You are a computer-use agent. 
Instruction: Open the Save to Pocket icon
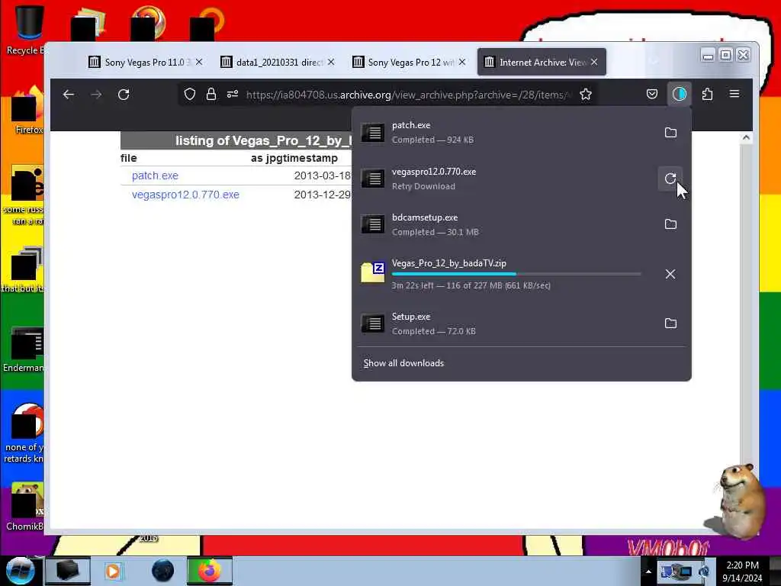click(652, 94)
